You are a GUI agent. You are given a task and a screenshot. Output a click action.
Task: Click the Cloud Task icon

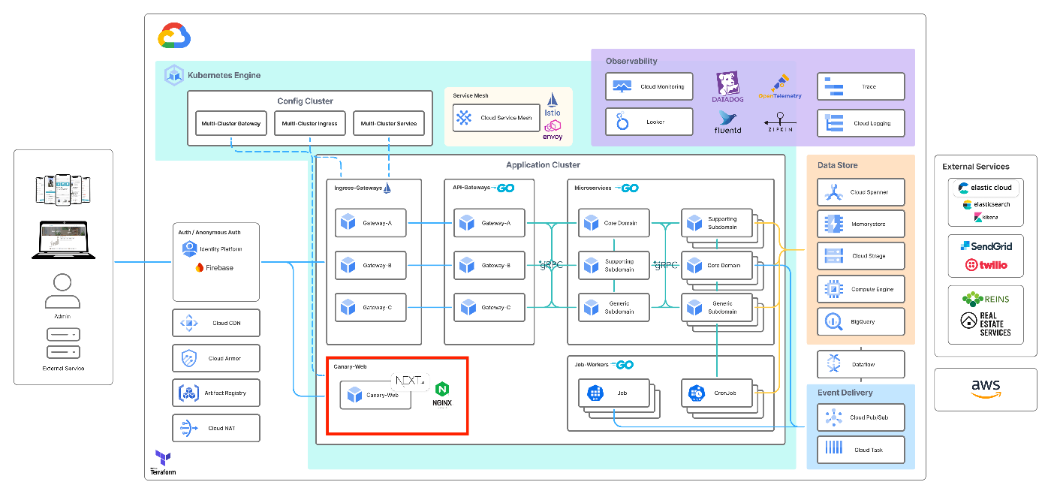[x=833, y=449]
